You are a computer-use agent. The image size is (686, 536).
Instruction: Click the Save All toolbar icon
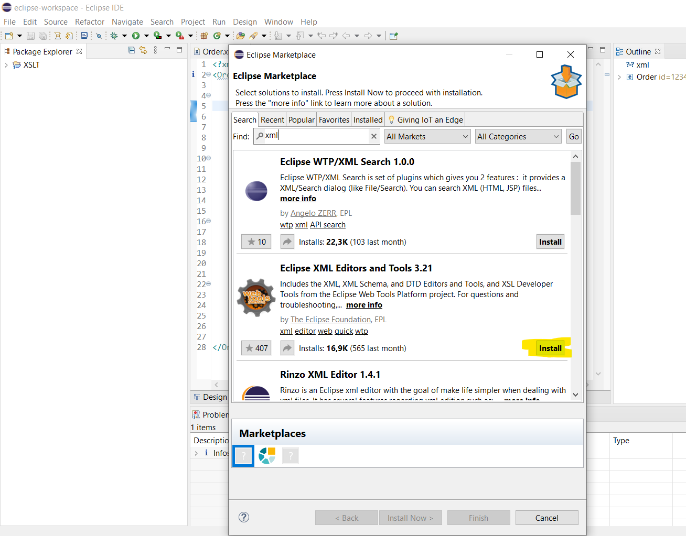[x=42, y=36]
